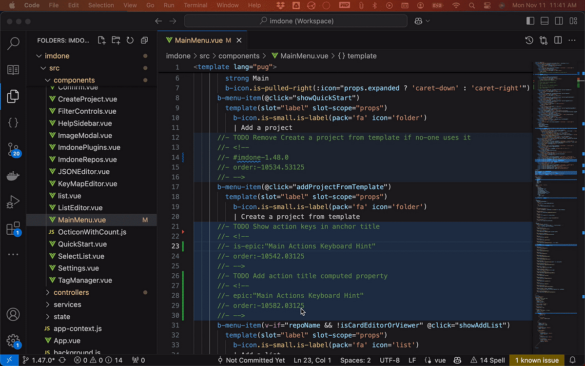Click Copilot status icon in status bar
Viewport: 585px width, 366px height.
(x=458, y=360)
